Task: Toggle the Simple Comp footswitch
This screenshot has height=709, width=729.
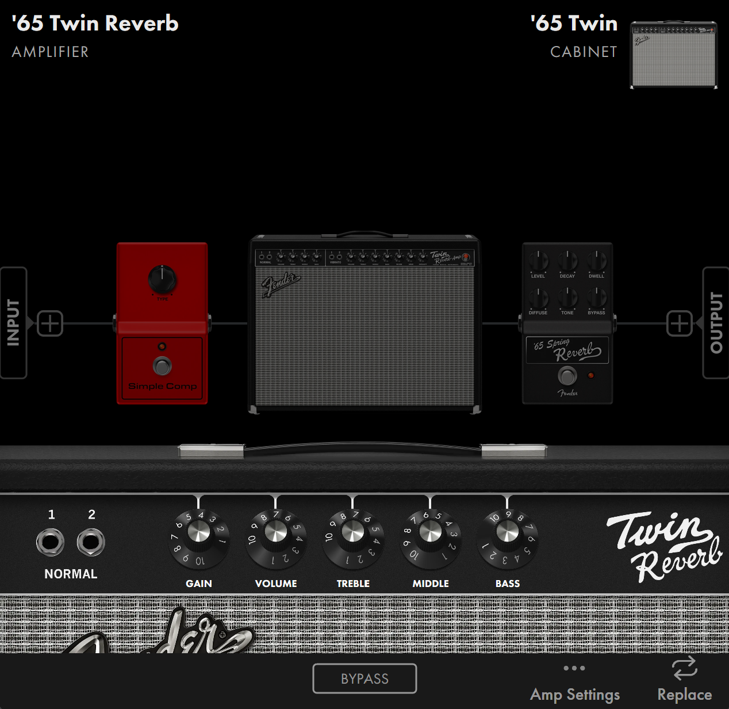Action: coord(162,366)
